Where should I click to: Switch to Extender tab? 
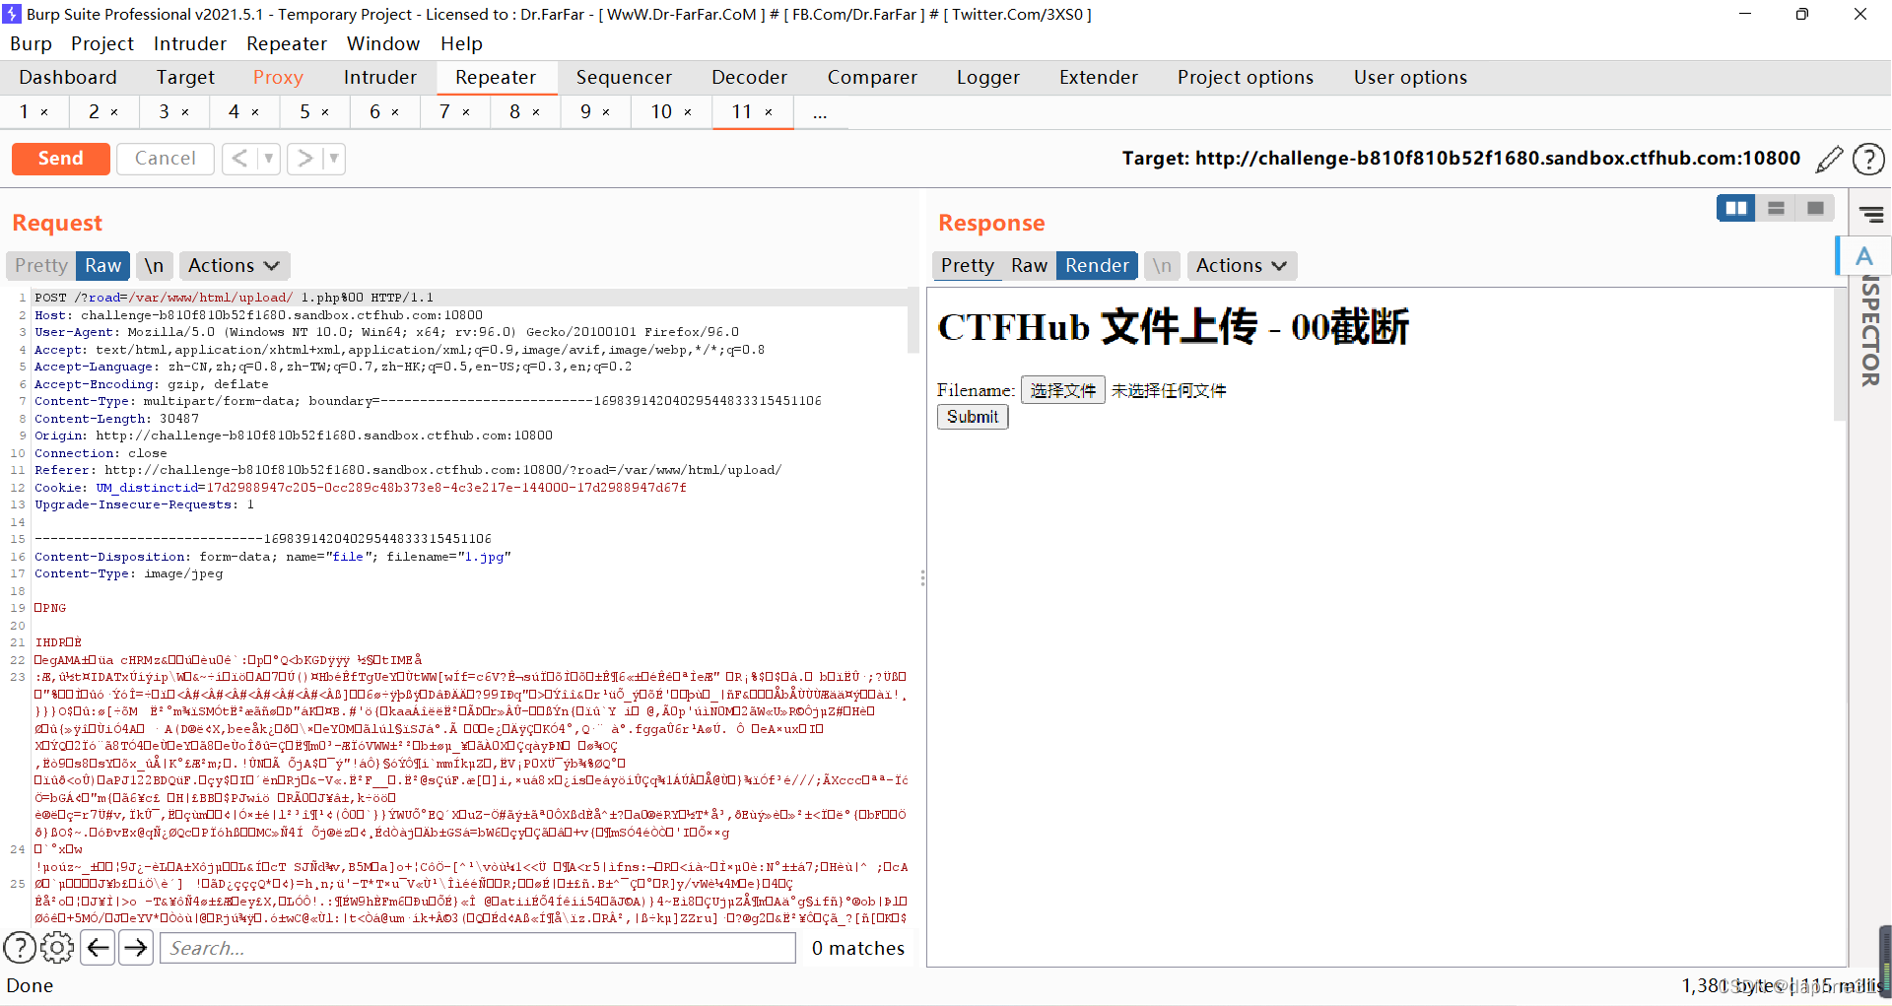pyautogui.click(x=1099, y=78)
